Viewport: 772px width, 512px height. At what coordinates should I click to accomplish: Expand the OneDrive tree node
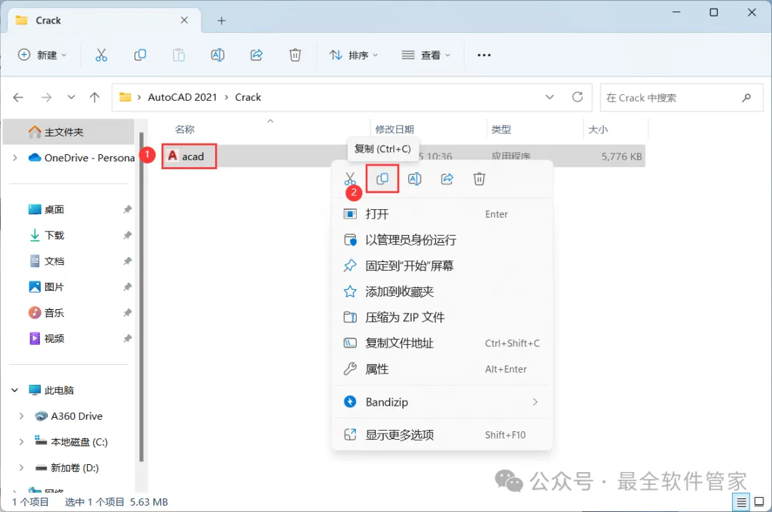coord(15,158)
